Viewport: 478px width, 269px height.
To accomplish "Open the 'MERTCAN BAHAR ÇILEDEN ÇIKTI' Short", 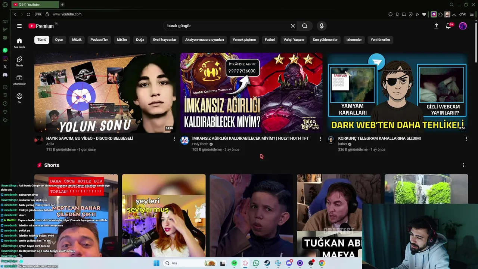I will (76, 216).
